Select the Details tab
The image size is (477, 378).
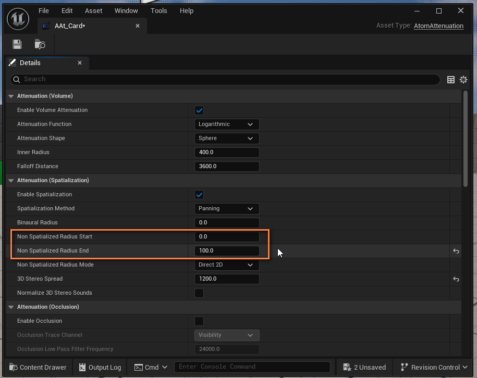[47, 63]
